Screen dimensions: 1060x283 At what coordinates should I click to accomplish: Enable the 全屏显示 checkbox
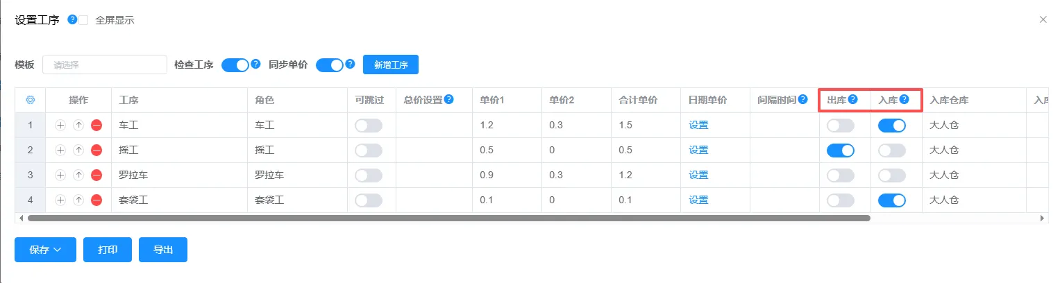84,20
